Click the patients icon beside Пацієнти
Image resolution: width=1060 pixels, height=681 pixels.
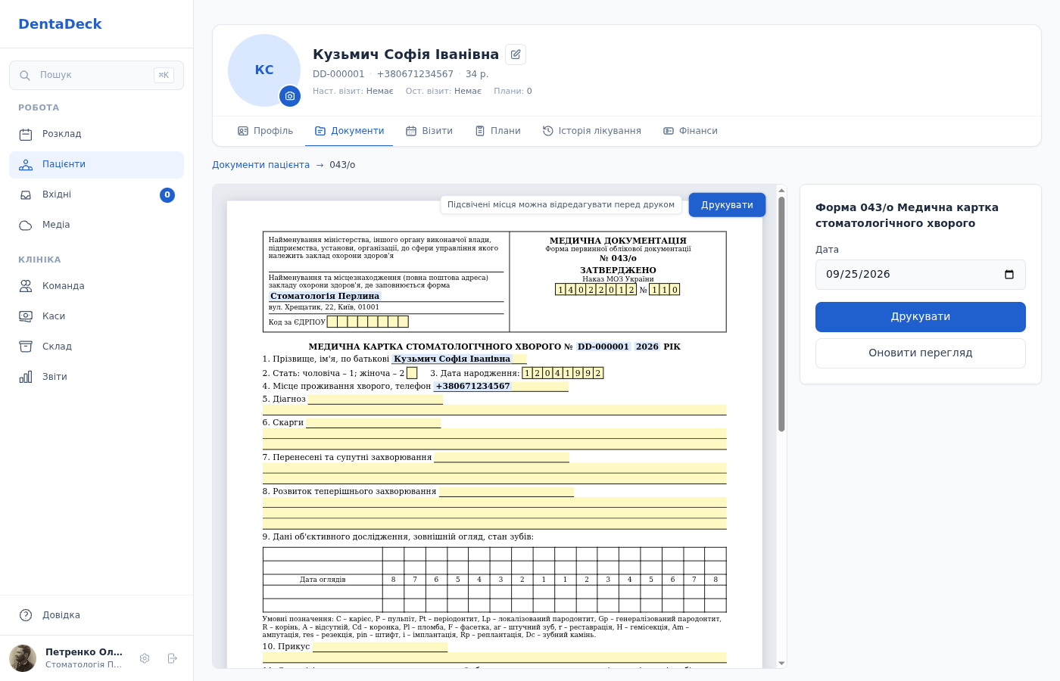pos(26,164)
